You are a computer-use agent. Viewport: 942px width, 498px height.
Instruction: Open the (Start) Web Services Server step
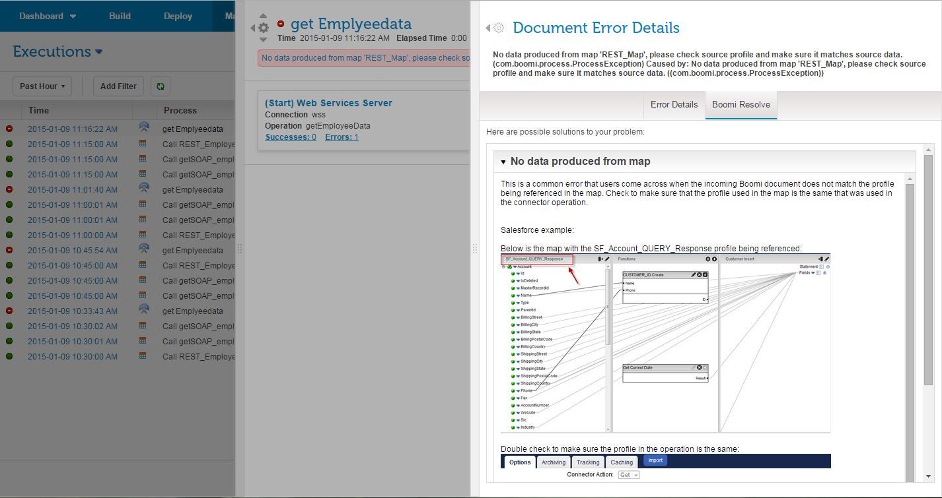click(x=328, y=103)
